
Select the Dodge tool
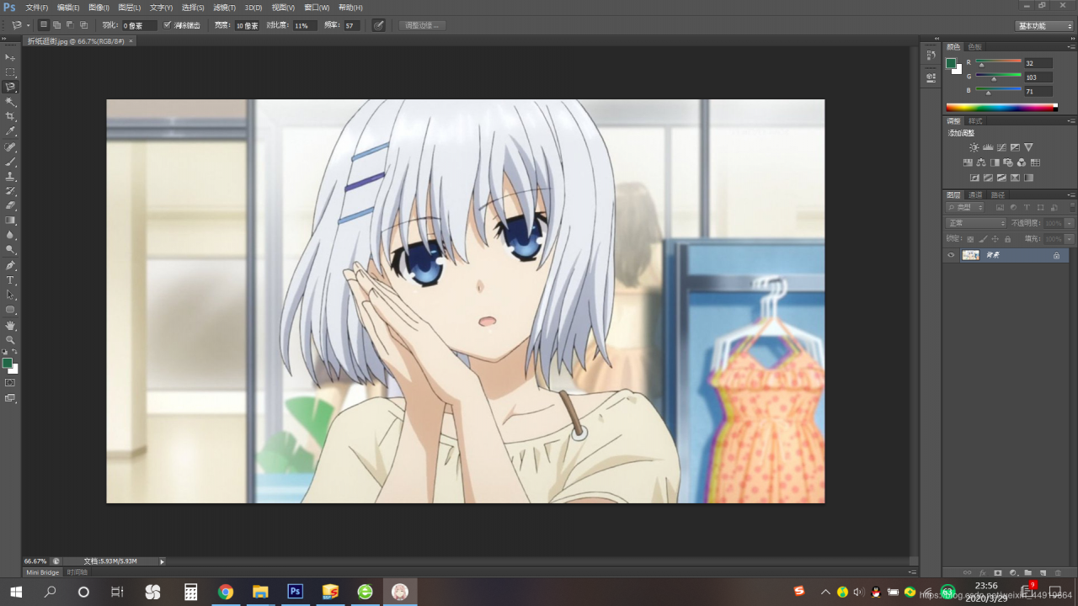10,250
